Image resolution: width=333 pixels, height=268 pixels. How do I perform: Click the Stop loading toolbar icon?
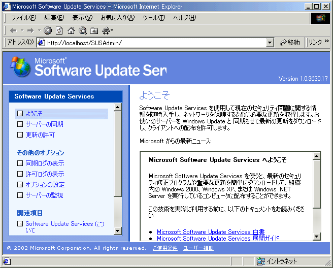[x=48, y=30]
